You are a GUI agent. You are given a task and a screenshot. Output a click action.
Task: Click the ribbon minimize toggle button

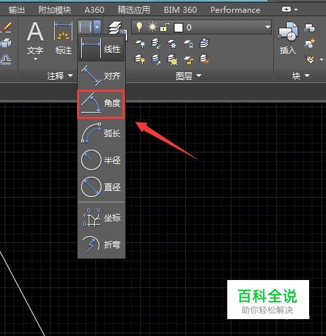click(286, 9)
